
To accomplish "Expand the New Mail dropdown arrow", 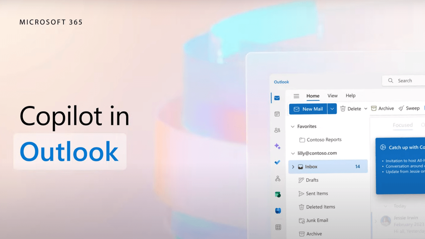I will pyautogui.click(x=332, y=109).
